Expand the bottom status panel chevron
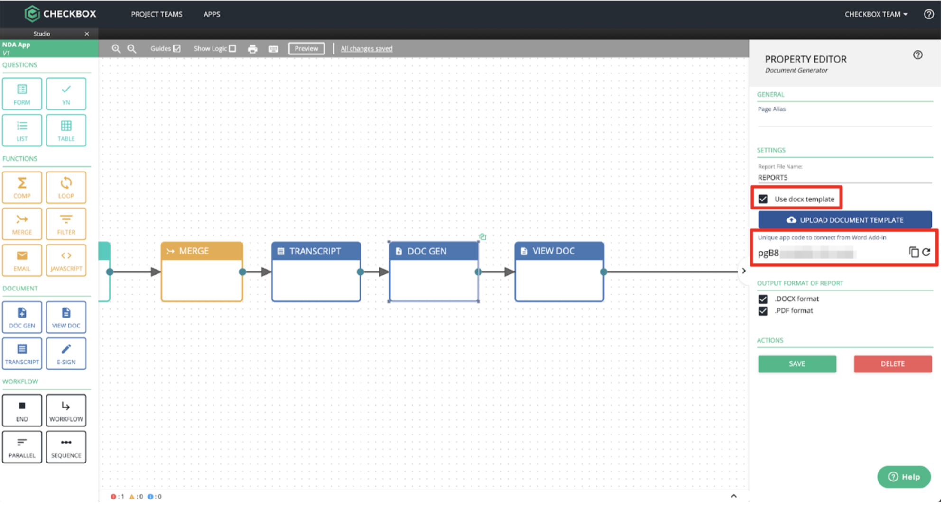 [x=734, y=496]
